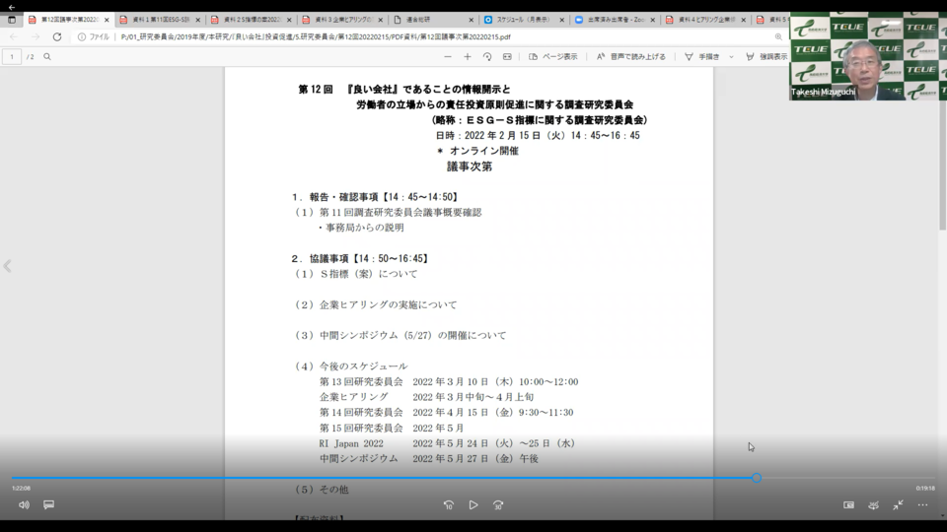This screenshot has width=947, height=532.
Task: Zoom in the PDF with plus
Action: (468, 57)
